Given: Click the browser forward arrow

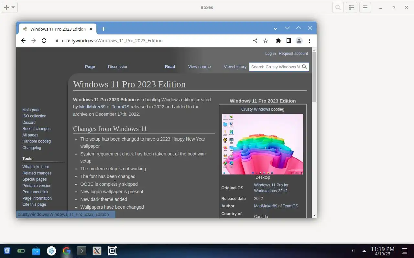Looking at the screenshot, I should (x=34, y=41).
